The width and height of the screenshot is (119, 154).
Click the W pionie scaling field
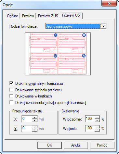(90, 128)
